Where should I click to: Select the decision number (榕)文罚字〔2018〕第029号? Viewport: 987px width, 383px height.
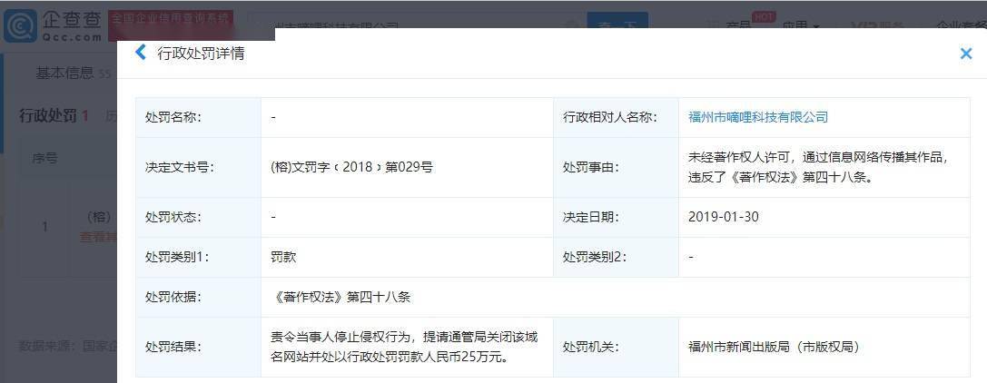pos(351,167)
